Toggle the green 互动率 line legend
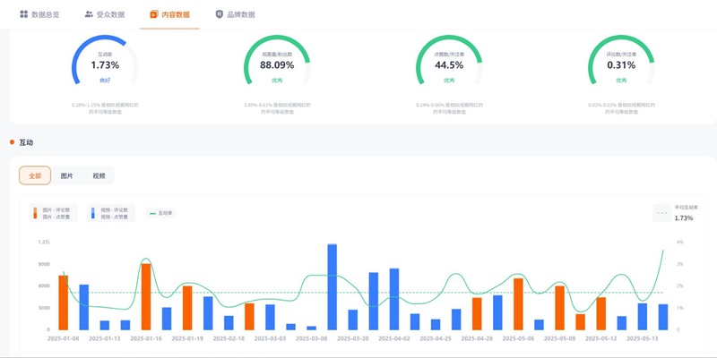This screenshot has width=717, height=358. (161, 213)
